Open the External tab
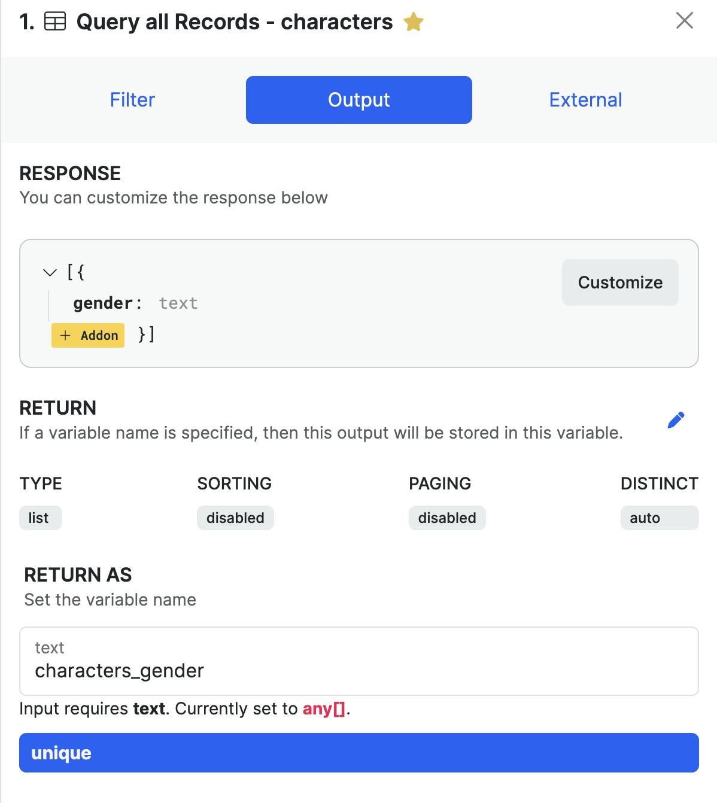The image size is (717, 803). click(x=585, y=100)
